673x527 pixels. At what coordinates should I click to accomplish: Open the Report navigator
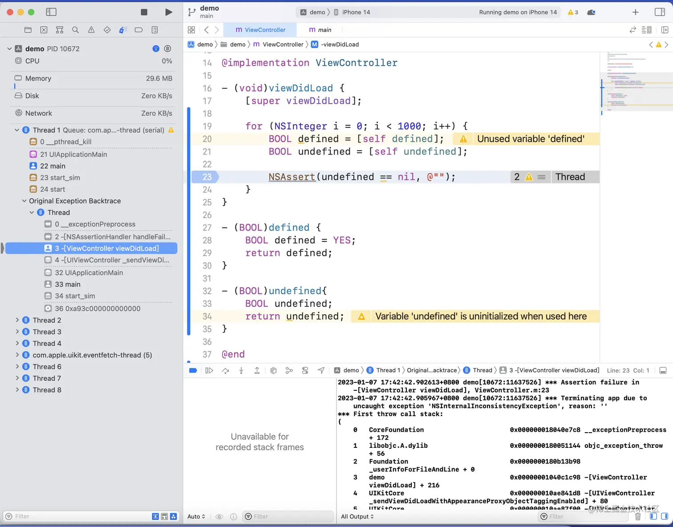tap(154, 30)
